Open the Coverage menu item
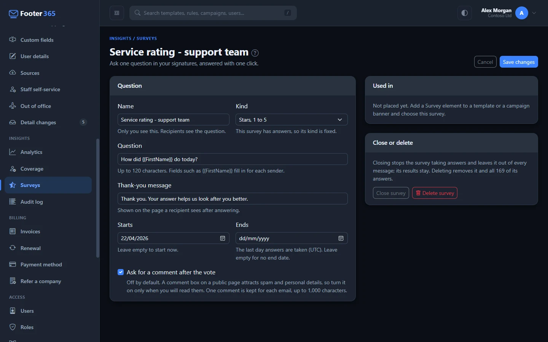The image size is (548, 342). pyautogui.click(x=48, y=169)
